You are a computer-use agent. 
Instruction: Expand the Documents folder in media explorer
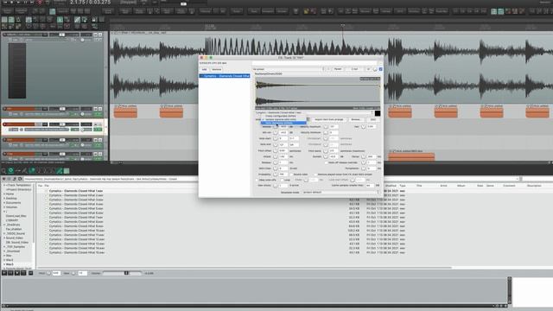tap(4, 203)
